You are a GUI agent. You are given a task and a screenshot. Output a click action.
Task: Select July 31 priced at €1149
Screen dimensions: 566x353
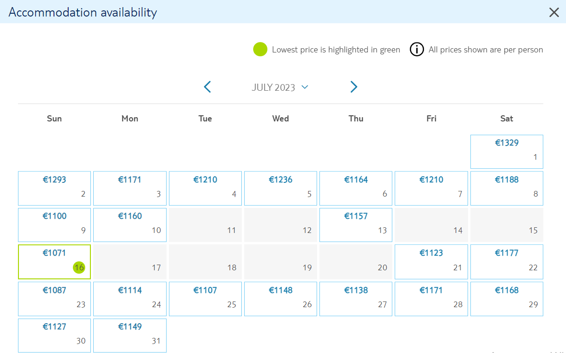130,336
